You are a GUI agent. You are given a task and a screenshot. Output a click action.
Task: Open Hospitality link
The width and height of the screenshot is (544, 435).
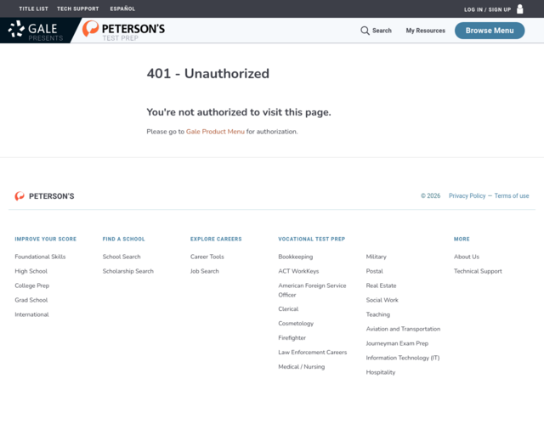pyautogui.click(x=381, y=372)
